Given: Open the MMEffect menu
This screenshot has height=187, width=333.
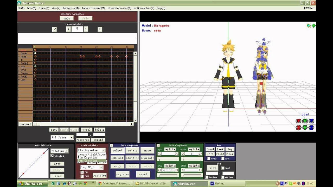Looking at the screenshot, I should coord(309,8).
